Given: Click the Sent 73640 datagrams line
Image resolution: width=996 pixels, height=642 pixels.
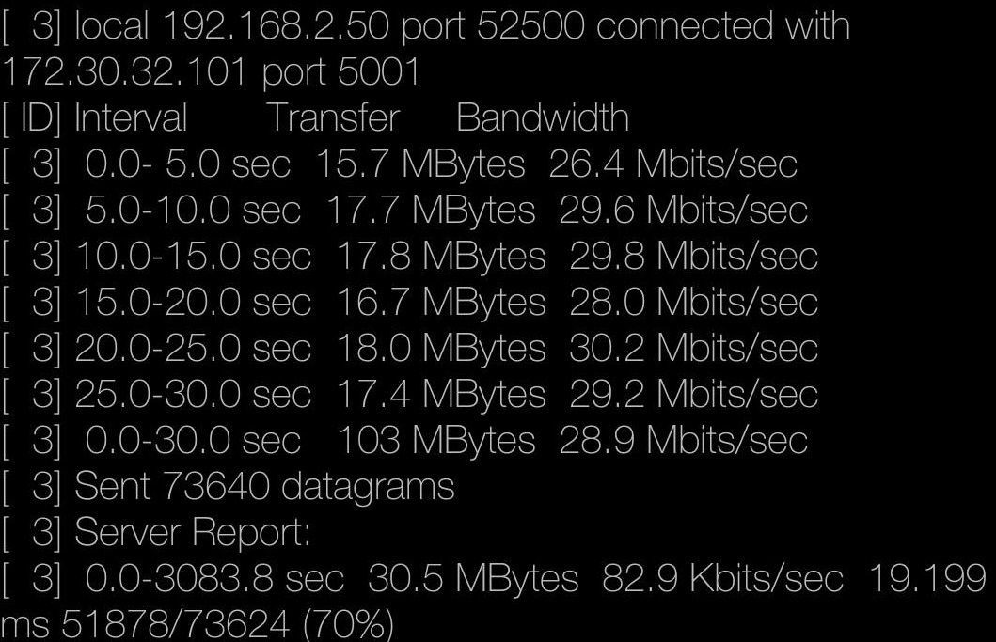Looking at the screenshot, I should click(264, 486).
